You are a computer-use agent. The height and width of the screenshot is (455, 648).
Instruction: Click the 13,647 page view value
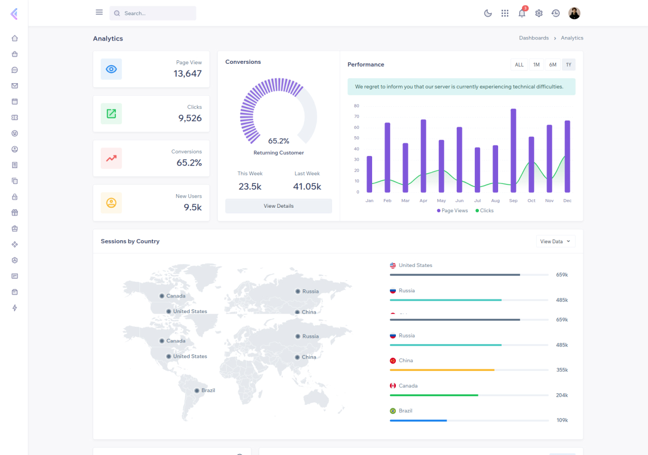tap(187, 73)
